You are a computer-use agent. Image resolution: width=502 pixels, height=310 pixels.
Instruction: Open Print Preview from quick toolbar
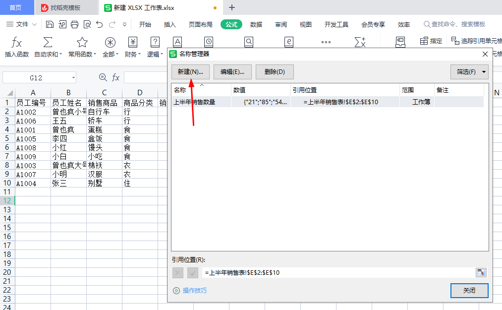87,24
